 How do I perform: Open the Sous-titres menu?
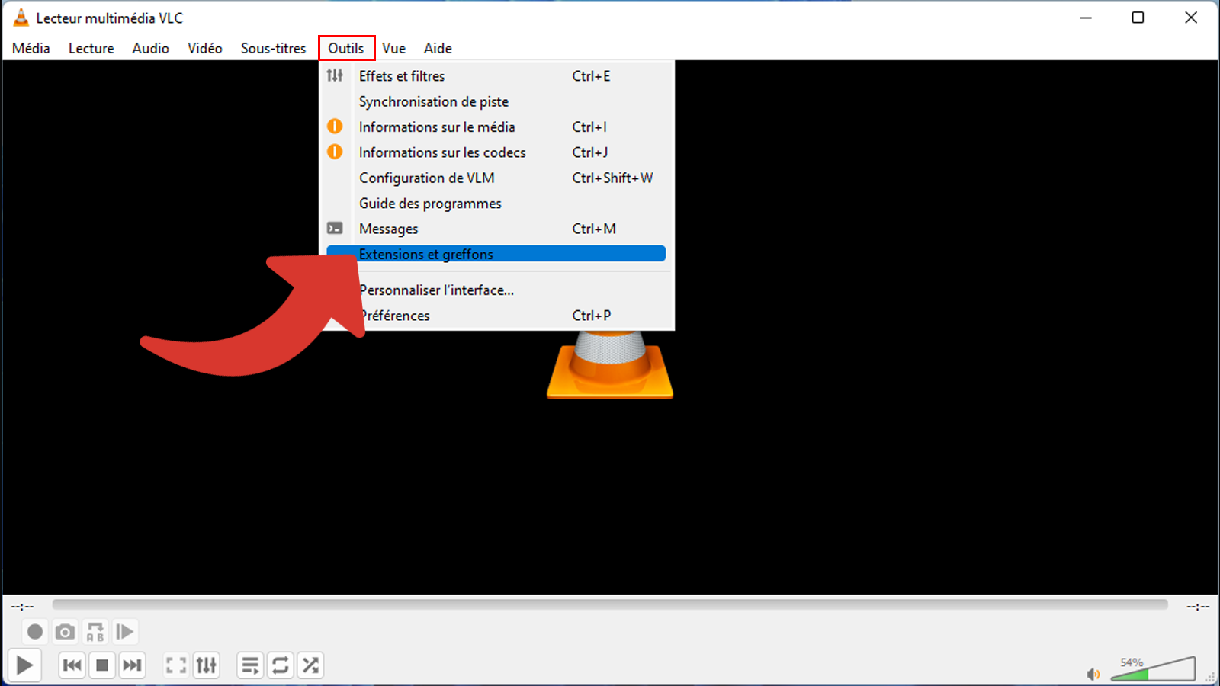click(274, 48)
